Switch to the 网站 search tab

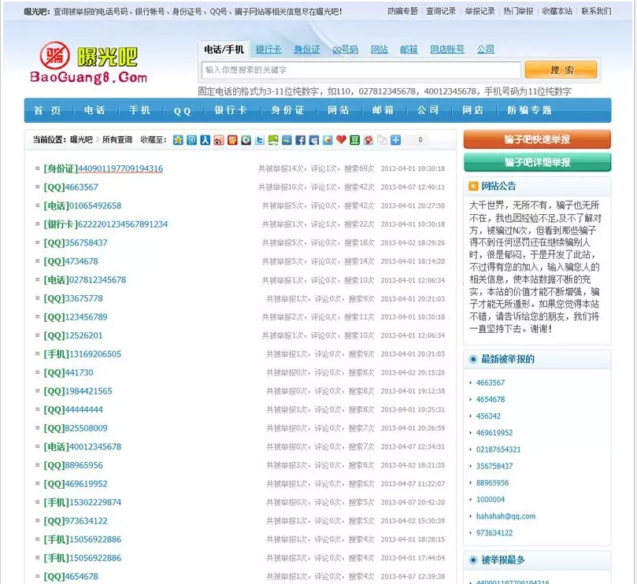(380, 50)
